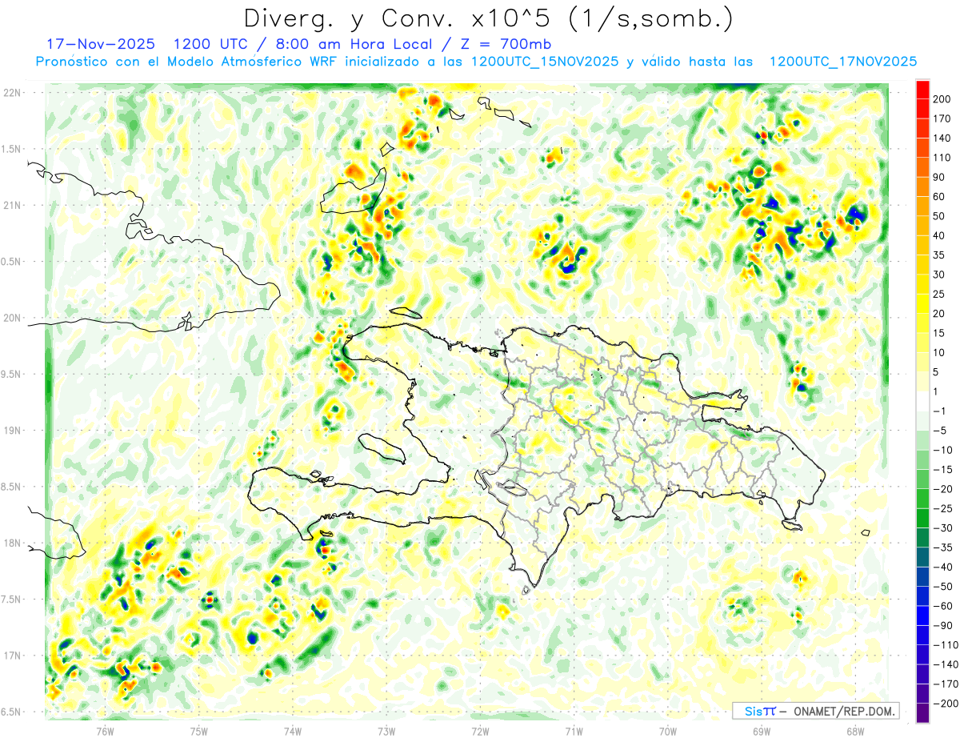Click the 20 colorbar label
Image resolution: width=960 pixels, height=742 pixels.
point(940,314)
